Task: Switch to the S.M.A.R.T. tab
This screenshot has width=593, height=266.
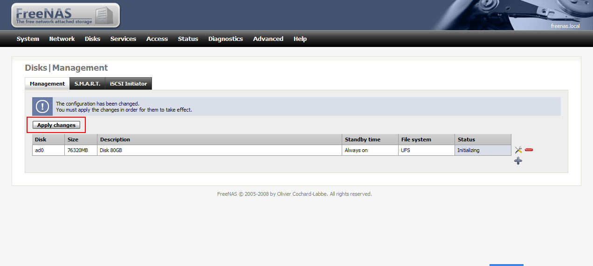Action: point(87,84)
